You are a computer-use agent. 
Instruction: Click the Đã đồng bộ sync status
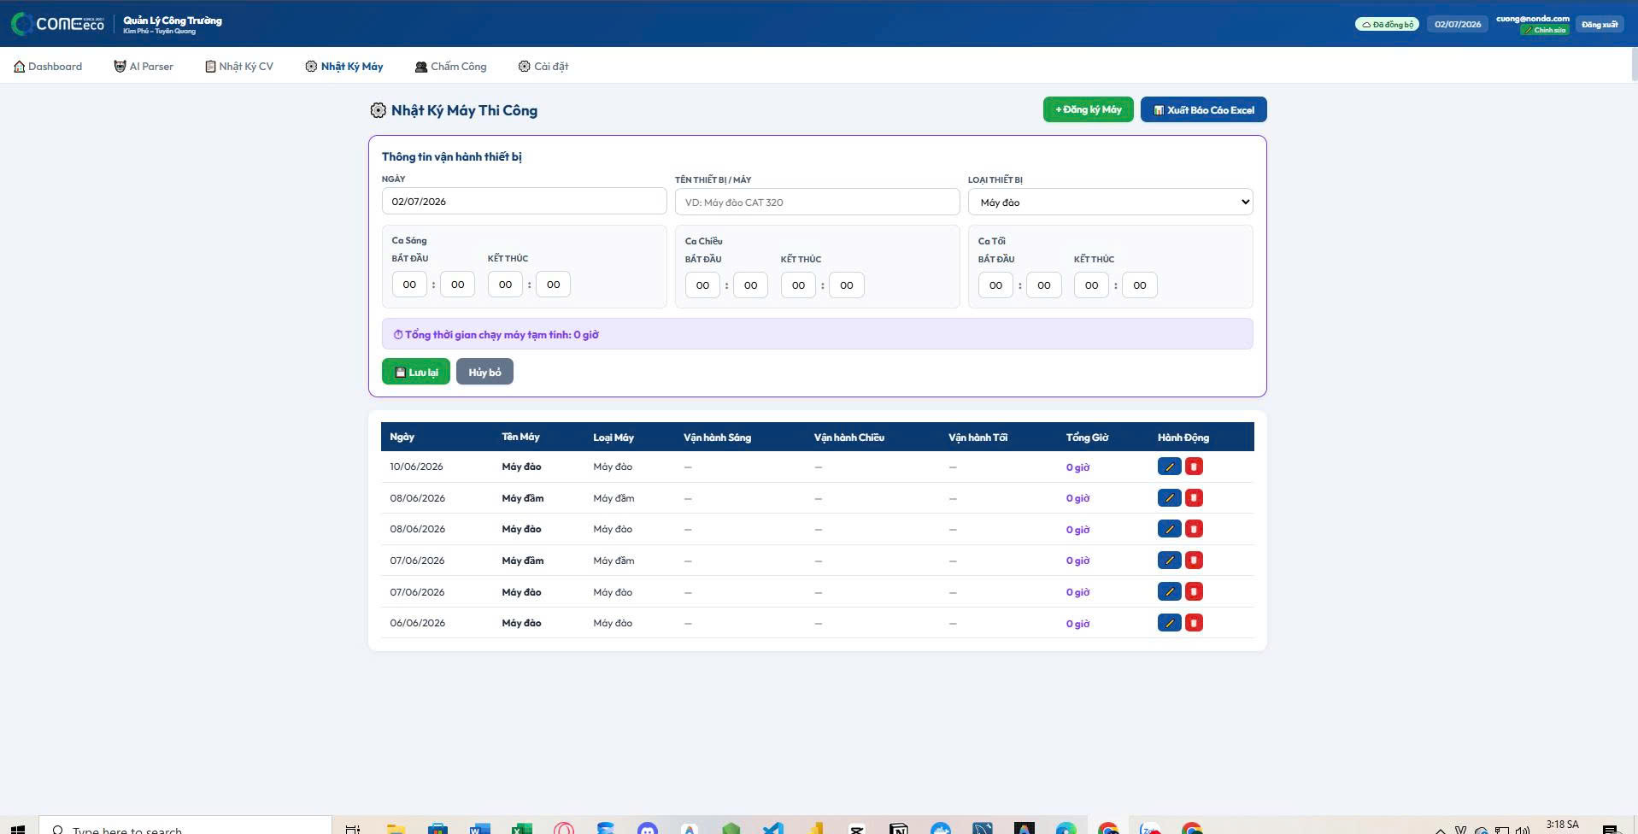(x=1387, y=24)
